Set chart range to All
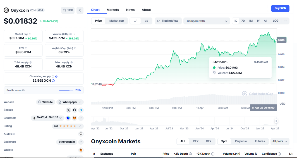 (265, 21)
